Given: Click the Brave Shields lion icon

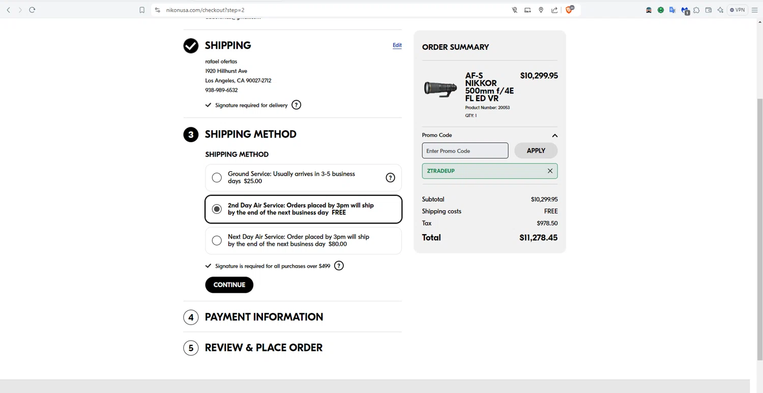Looking at the screenshot, I should pos(569,10).
